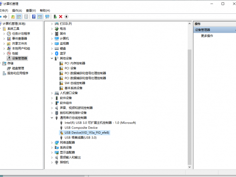The height and width of the screenshot is (177, 236).
Task: Click the scan for hardware changes monitor icon
Action: click(x=48, y=17)
